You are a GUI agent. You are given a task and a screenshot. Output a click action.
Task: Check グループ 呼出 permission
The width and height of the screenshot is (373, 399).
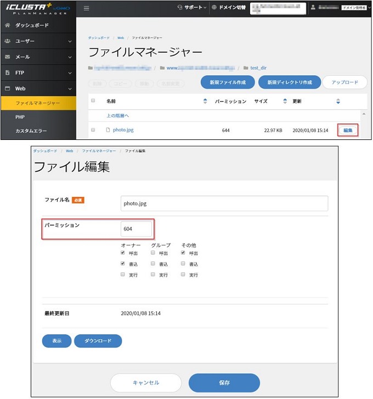(153, 252)
